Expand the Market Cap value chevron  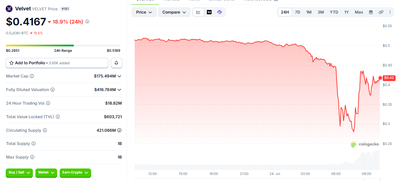tap(119, 76)
